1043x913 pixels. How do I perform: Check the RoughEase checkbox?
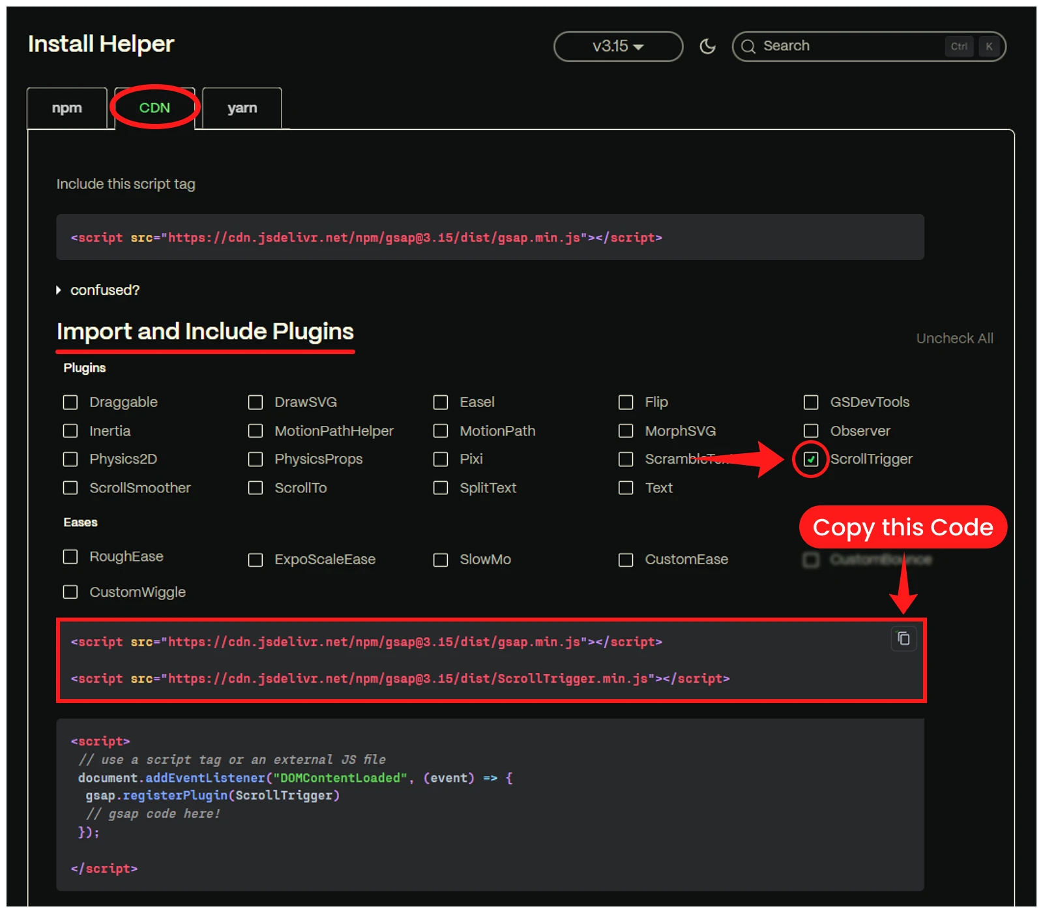click(x=70, y=556)
